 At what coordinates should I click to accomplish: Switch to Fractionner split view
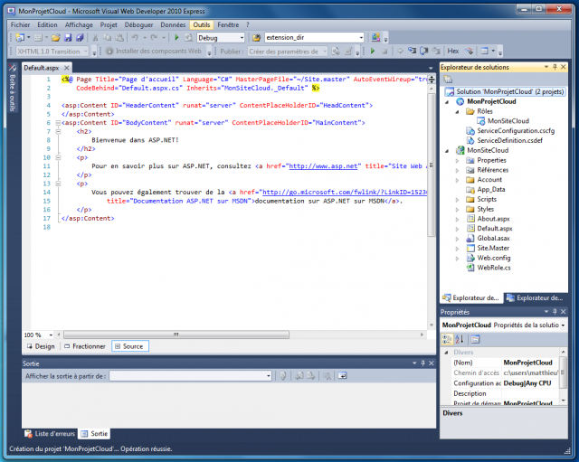click(84, 346)
